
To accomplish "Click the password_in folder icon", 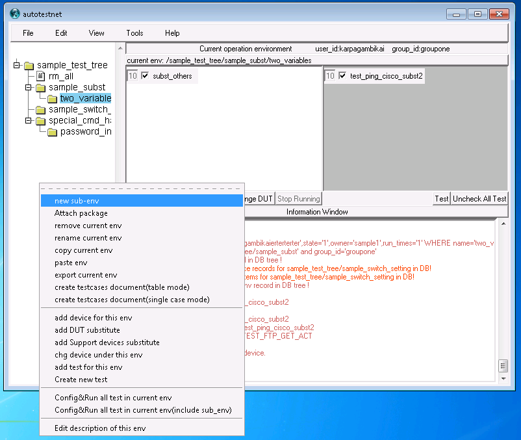I will click(52, 132).
